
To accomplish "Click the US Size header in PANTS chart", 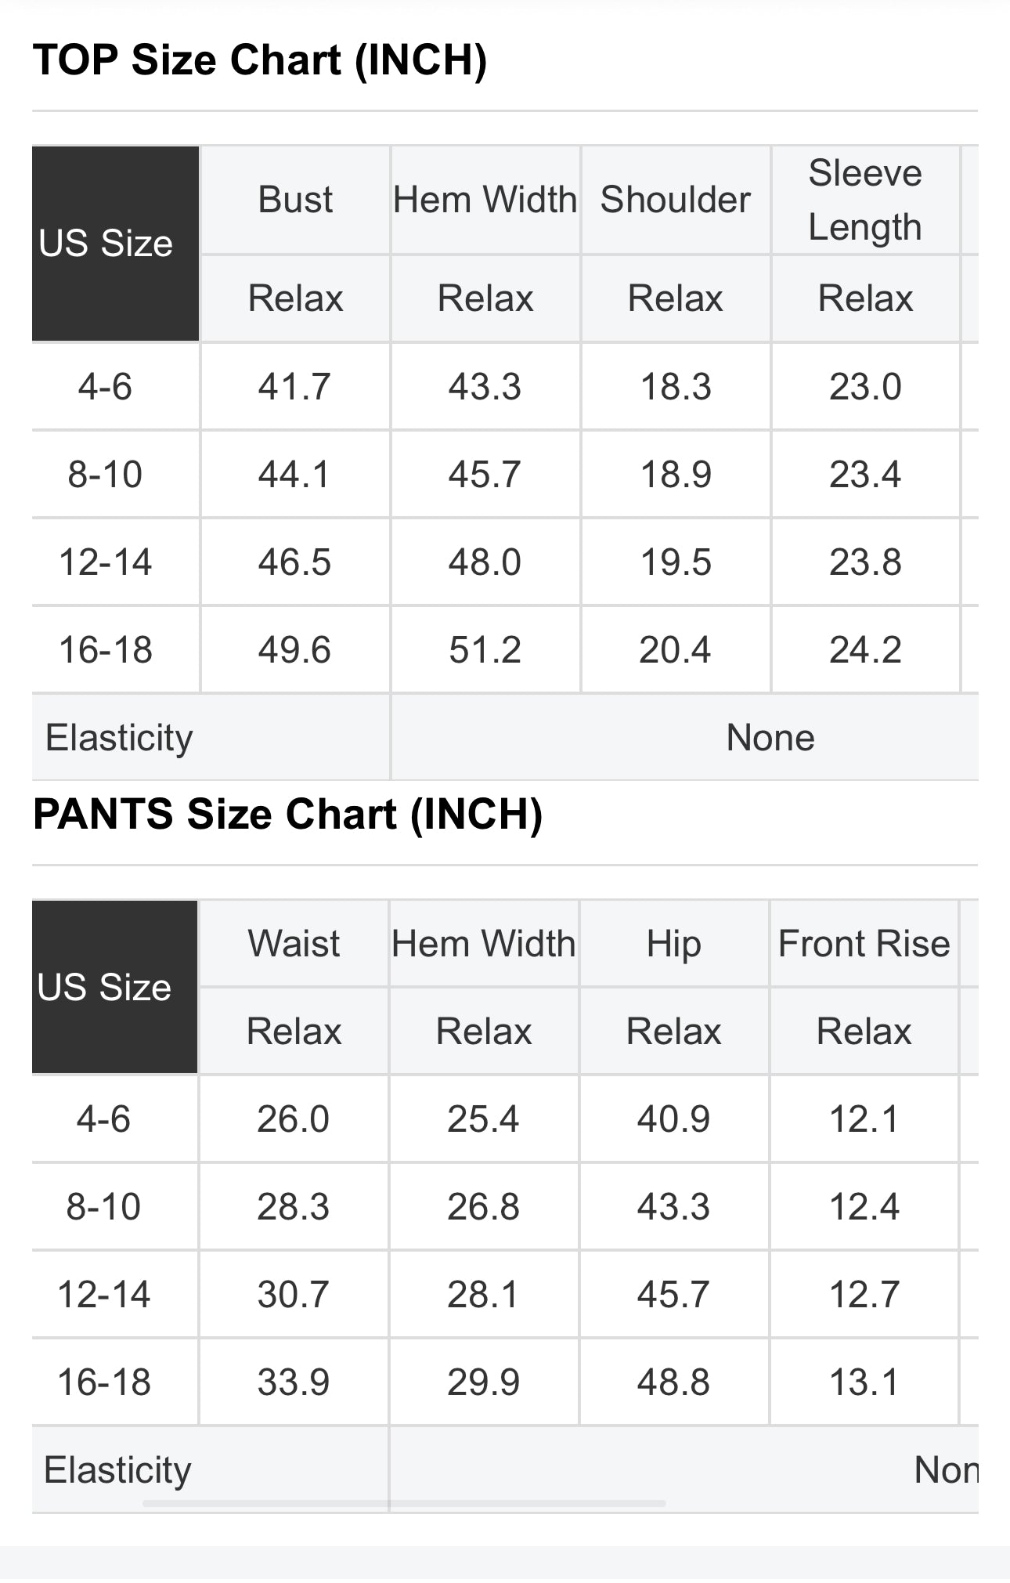I will pyautogui.click(x=105, y=987).
